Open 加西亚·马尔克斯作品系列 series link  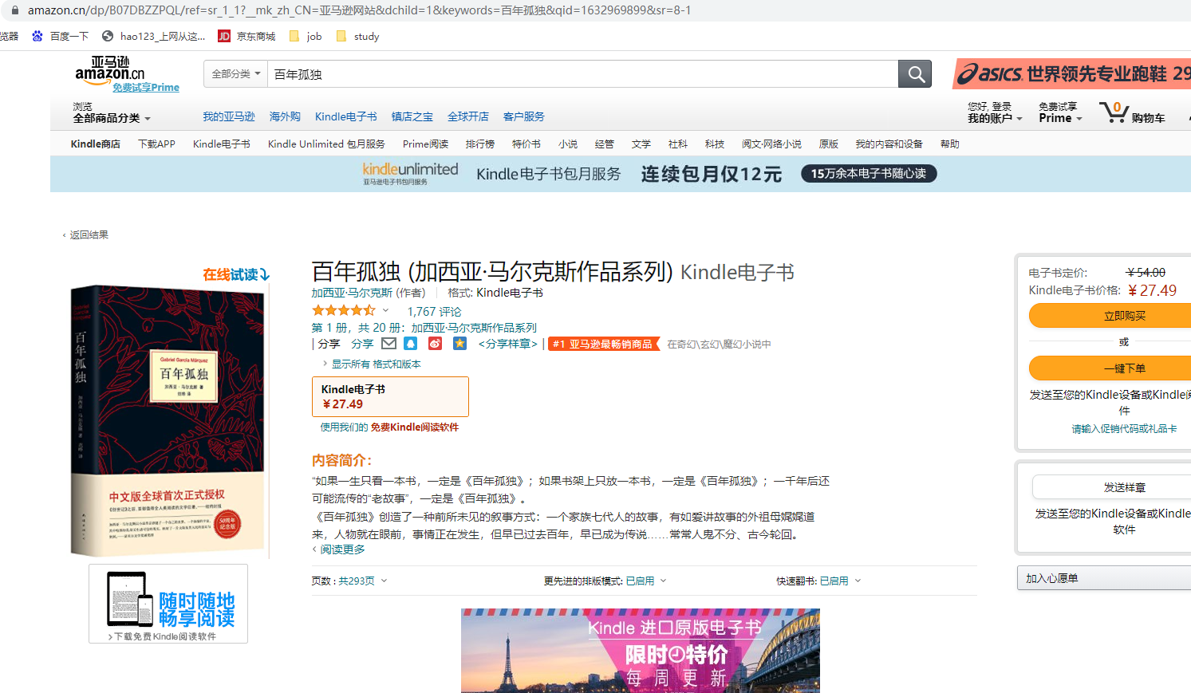tap(474, 328)
